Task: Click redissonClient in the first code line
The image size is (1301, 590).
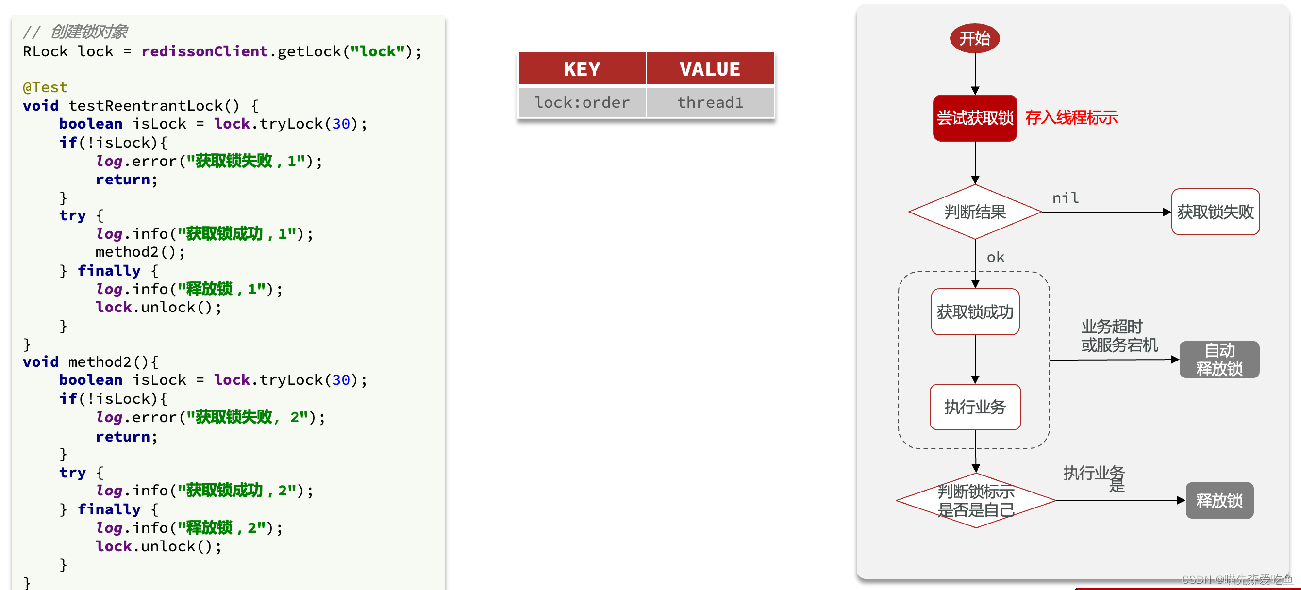Action: click(204, 51)
